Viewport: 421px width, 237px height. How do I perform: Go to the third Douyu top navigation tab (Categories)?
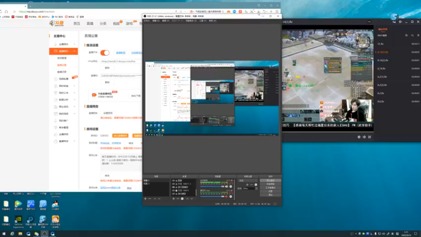point(103,24)
